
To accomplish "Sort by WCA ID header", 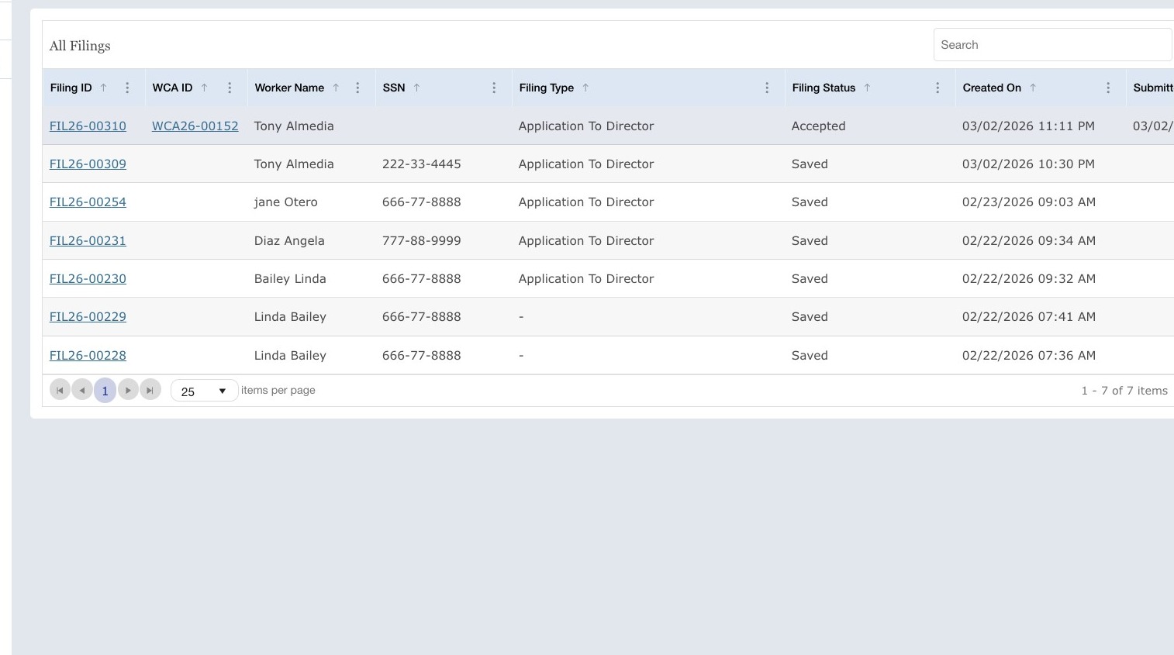I will point(172,88).
